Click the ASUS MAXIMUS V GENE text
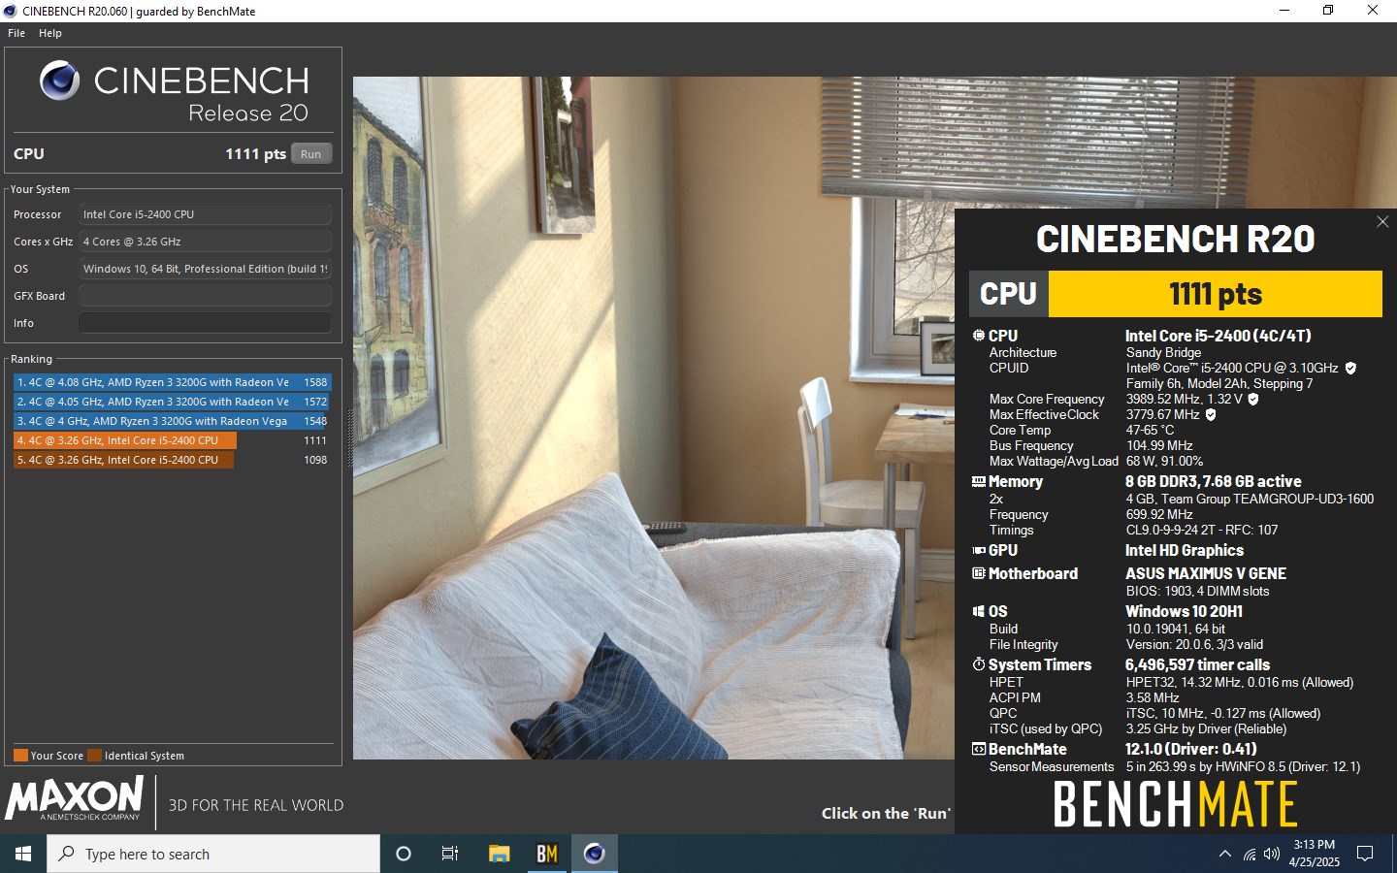 click(x=1206, y=573)
